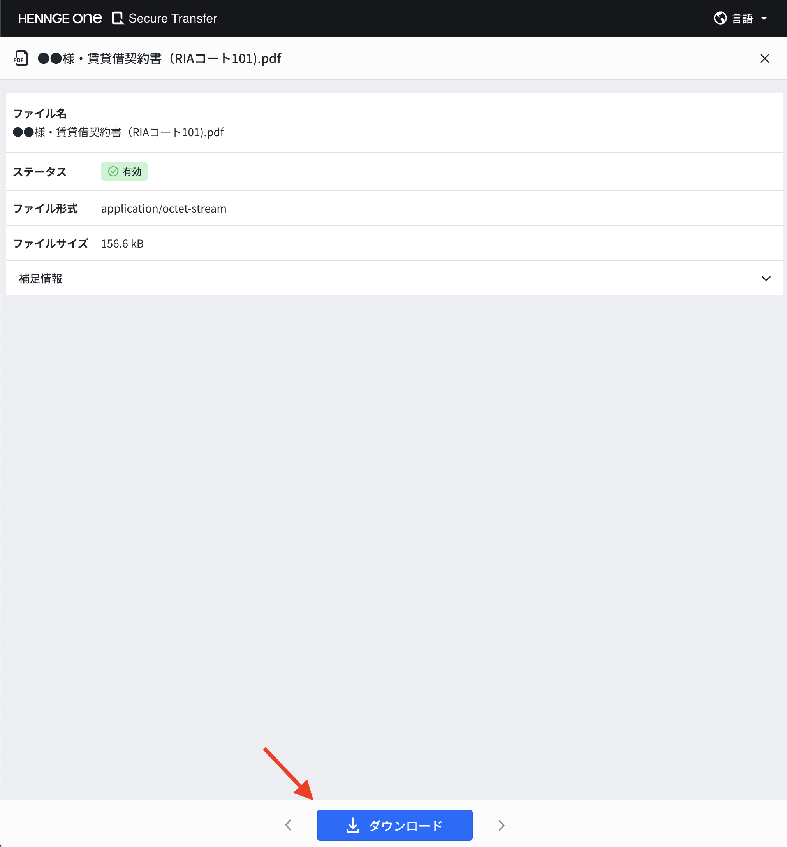This screenshot has width=787, height=847.
Task: Click the 補足情報 section label
Action: [40, 278]
